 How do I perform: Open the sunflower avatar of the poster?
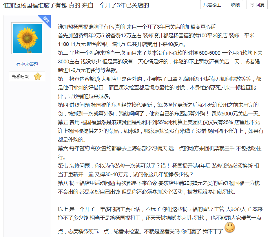click(x=27, y=38)
